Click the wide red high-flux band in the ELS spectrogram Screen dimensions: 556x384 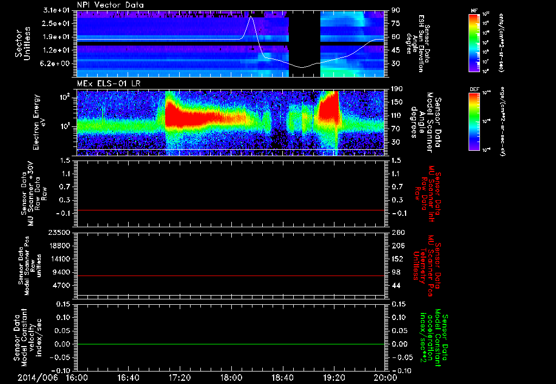pyautogui.click(x=206, y=117)
